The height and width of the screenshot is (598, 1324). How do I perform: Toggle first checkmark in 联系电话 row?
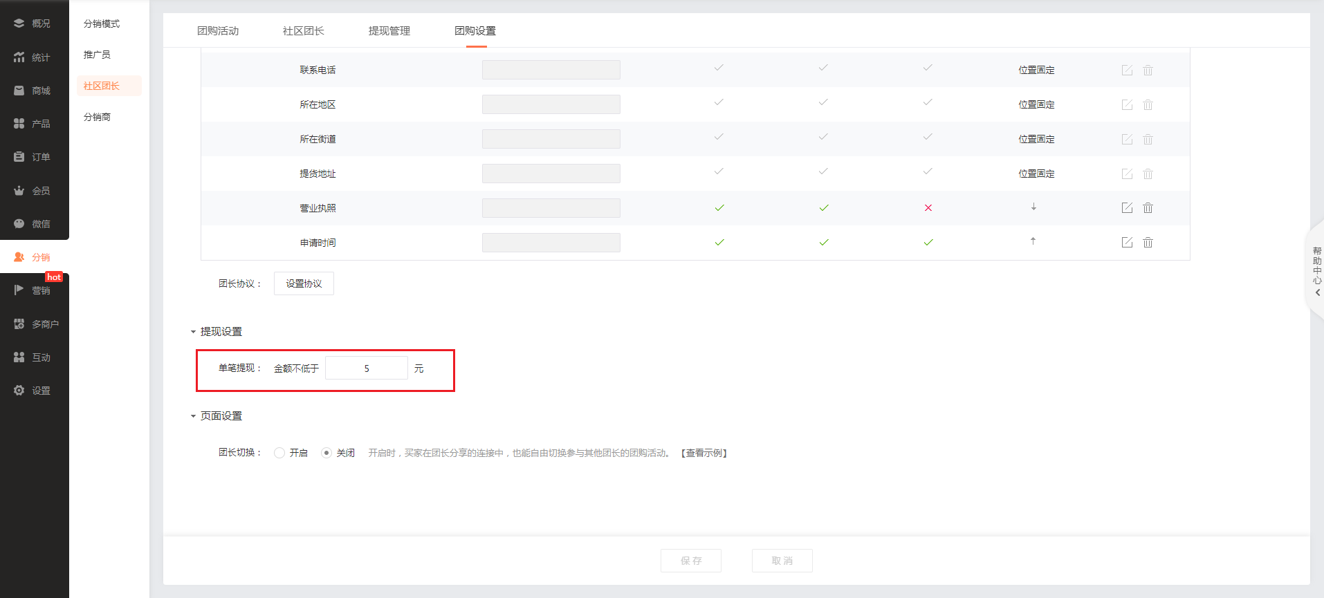click(719, 68)
